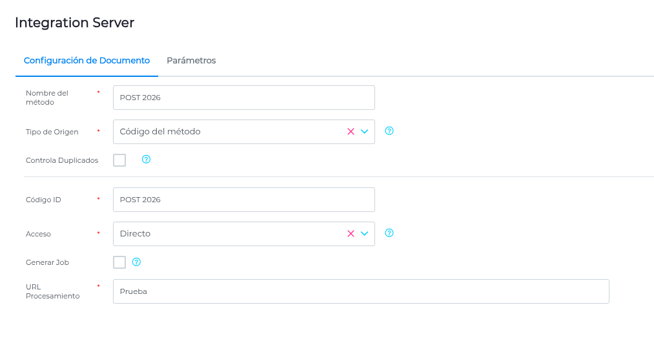Focus the Nombre del método input
The width and height of the screenshot is (654, 345).
(x=243, y=98)
